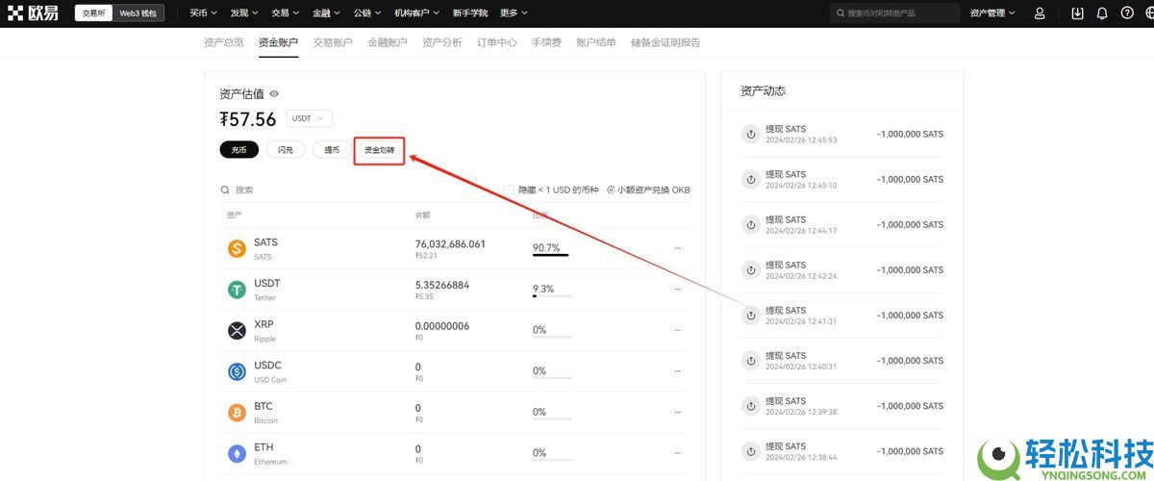Open the 账户结单 tab

pyautogui.click(x=596, y=42)
